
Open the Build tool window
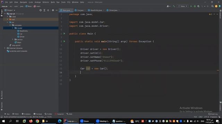click(69, 114)
